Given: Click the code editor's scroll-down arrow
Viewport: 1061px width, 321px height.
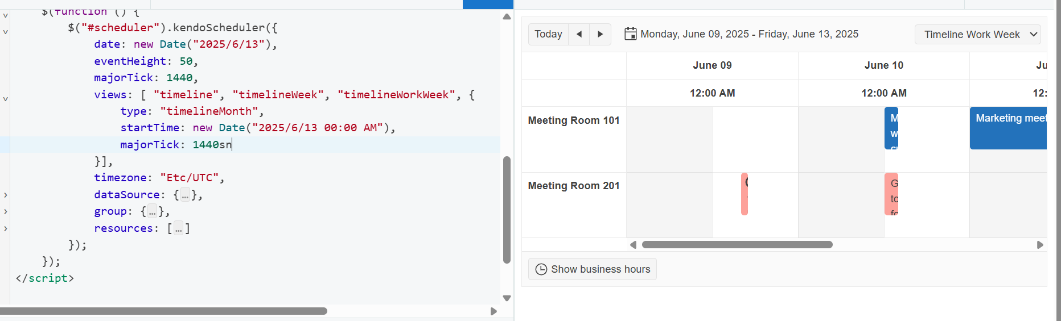Looking at the screenshot, I should coord(507,298).
